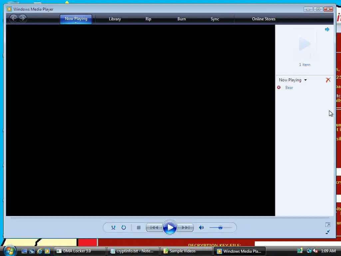Screen dimensions: 341x256
Task: Click the playlist album art placeholder
Action: point(304,45)
